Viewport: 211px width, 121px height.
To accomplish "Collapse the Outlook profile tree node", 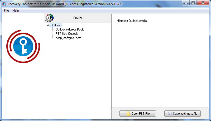I will 48,25.
